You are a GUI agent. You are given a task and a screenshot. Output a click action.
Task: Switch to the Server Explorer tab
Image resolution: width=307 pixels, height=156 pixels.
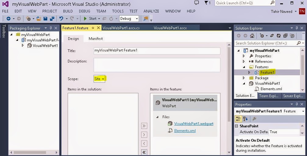tap(293, 96)
